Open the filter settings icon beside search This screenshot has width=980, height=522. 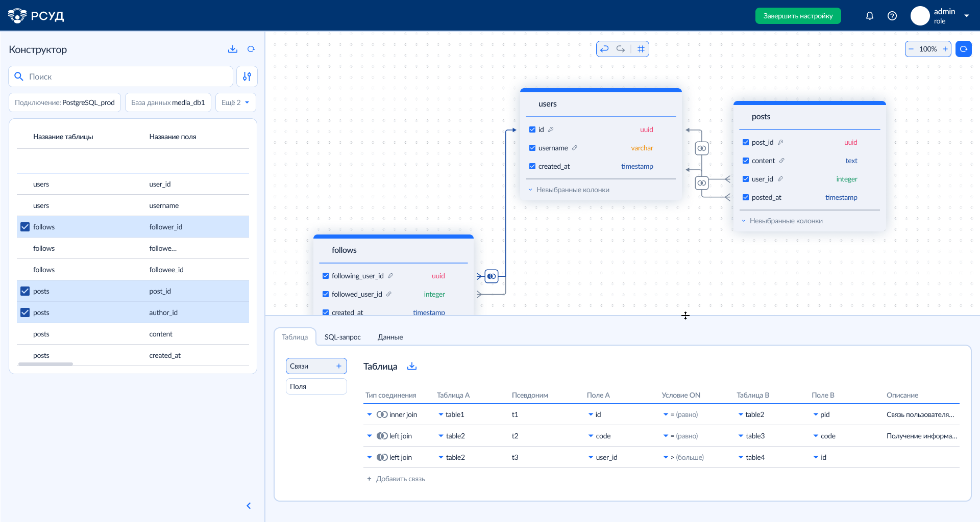tap(247, 76)
